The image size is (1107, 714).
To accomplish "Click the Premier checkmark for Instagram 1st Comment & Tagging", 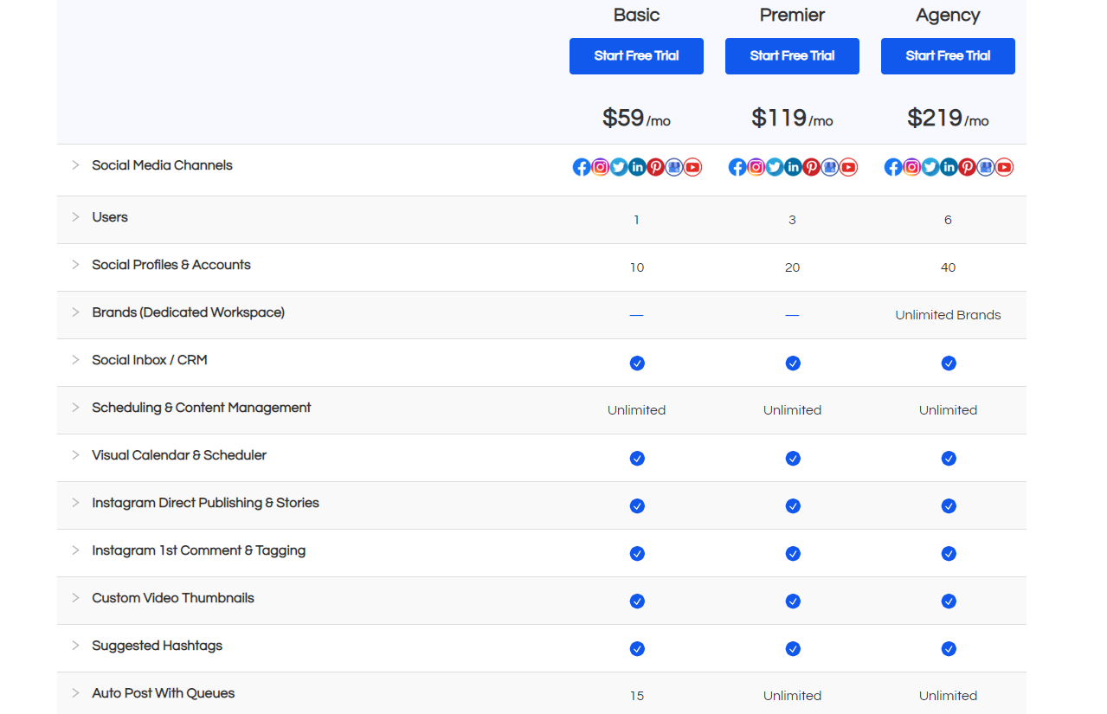I will [x=793, y=554].
